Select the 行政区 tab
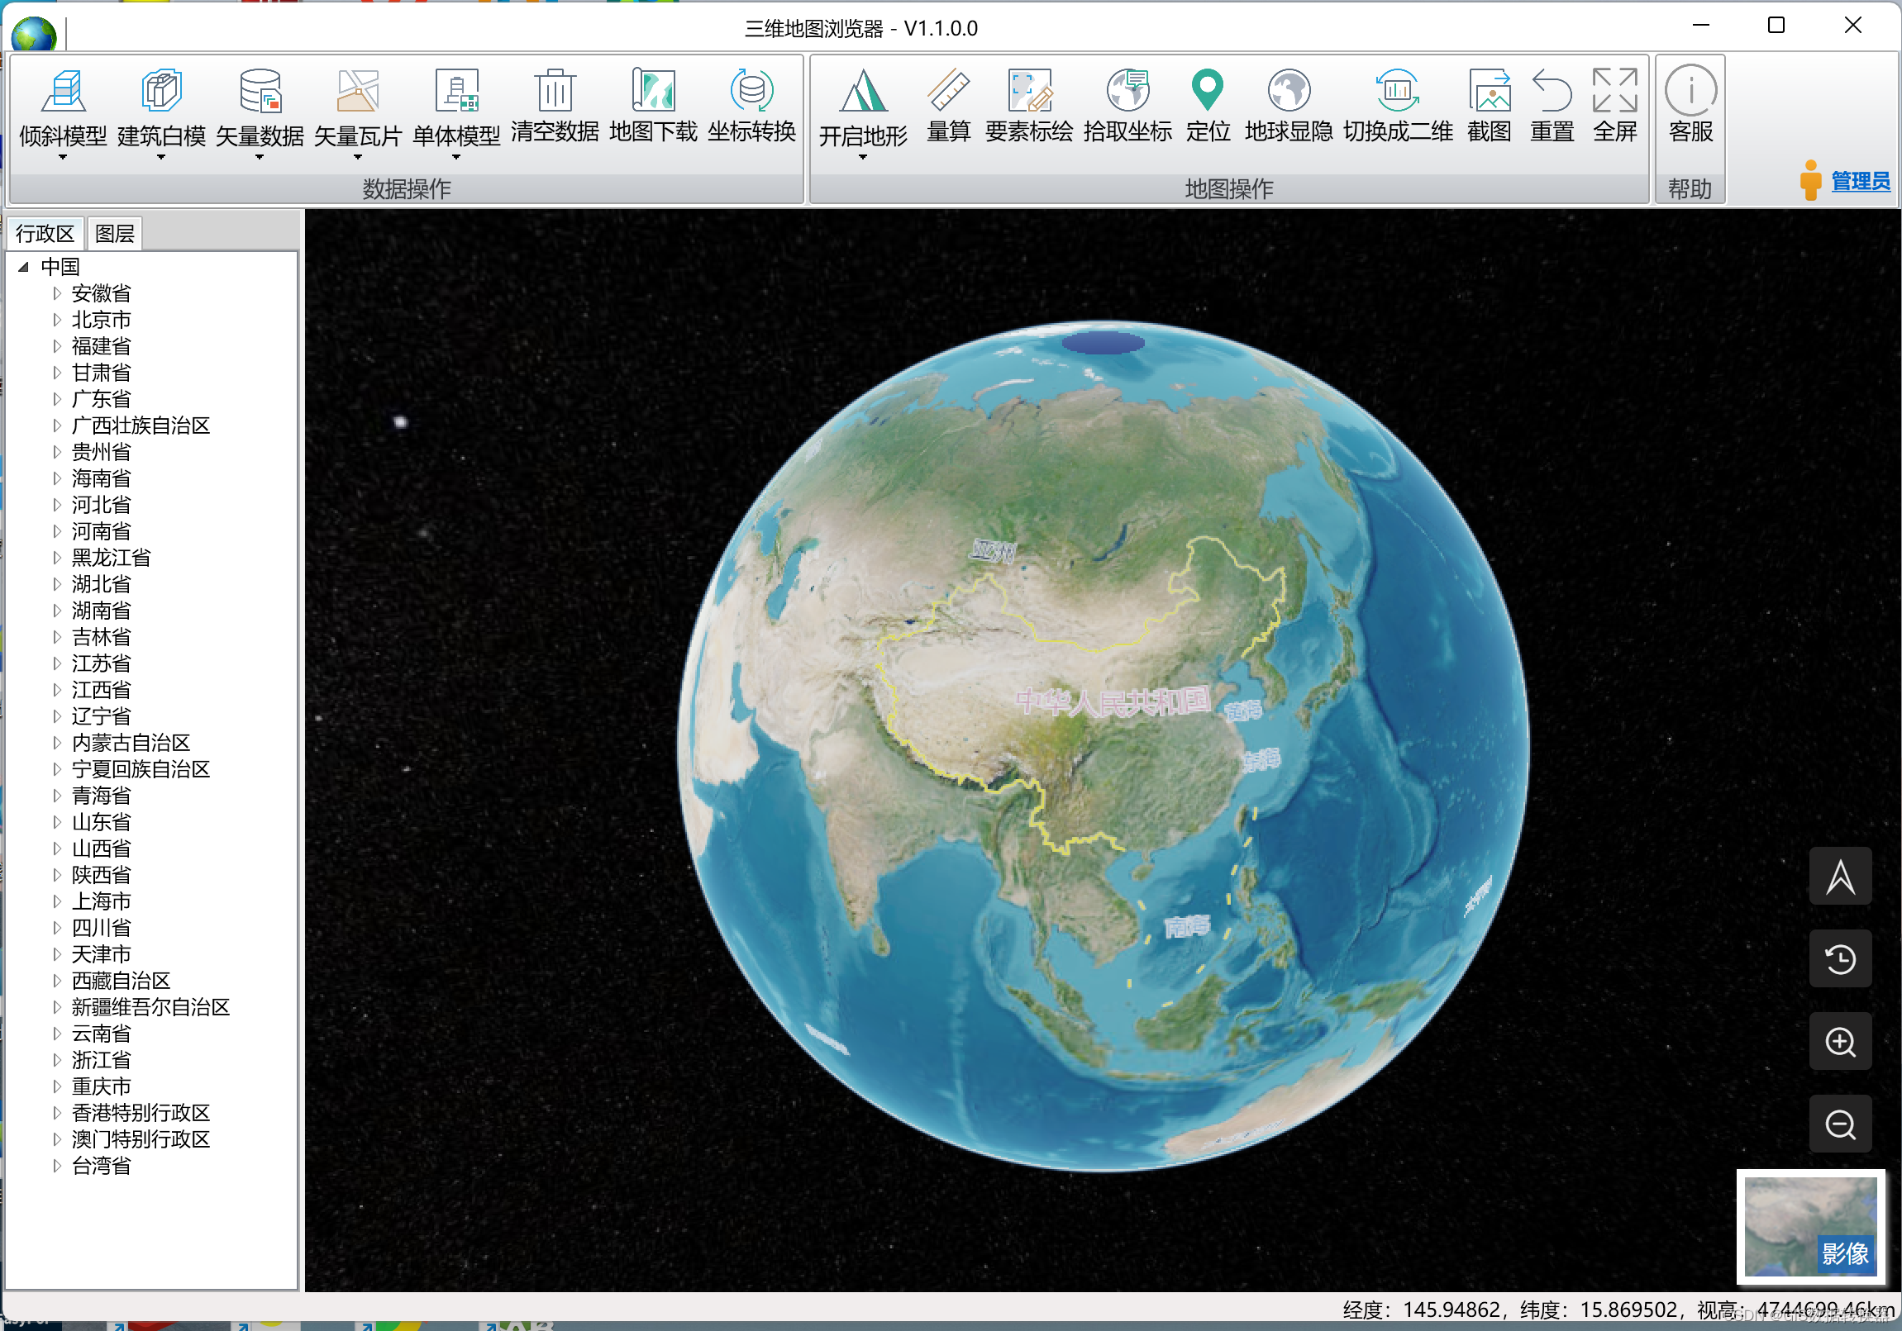1902x1331 pixels. (45, 234)
